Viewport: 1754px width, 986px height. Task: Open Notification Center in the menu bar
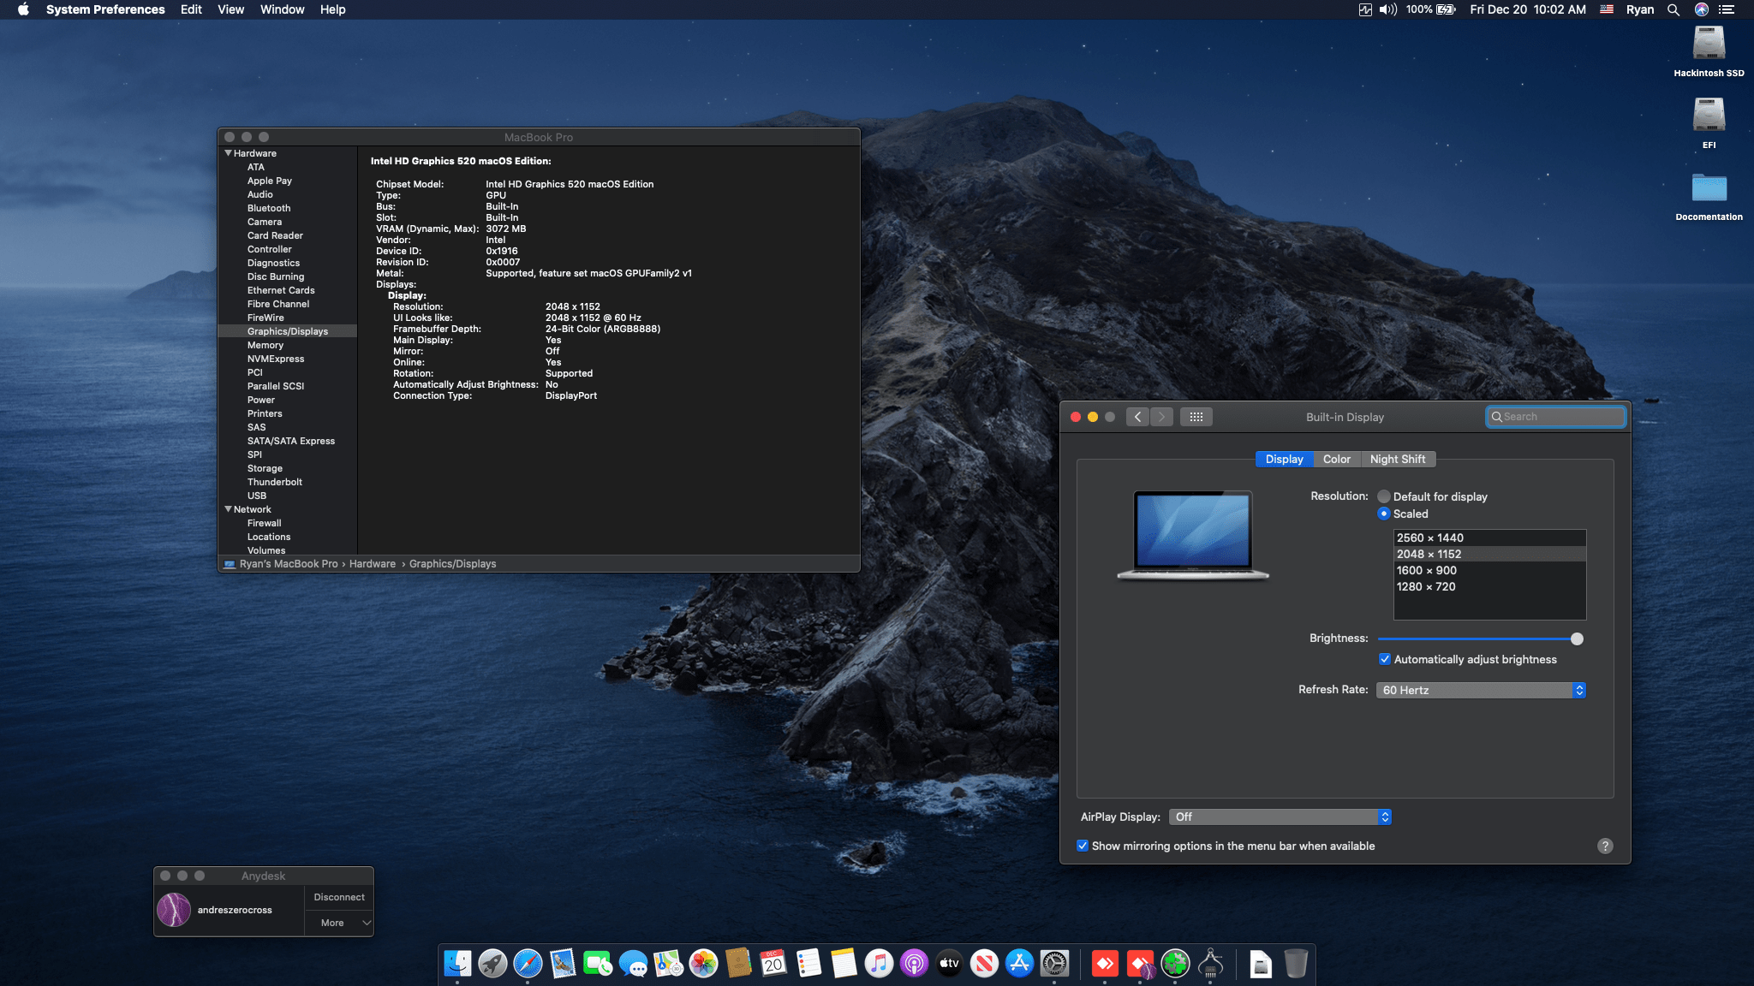(x=1727, y=9)
